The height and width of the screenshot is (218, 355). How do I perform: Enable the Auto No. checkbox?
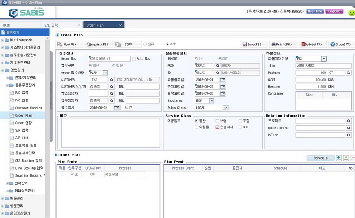(x=134, y=59)
